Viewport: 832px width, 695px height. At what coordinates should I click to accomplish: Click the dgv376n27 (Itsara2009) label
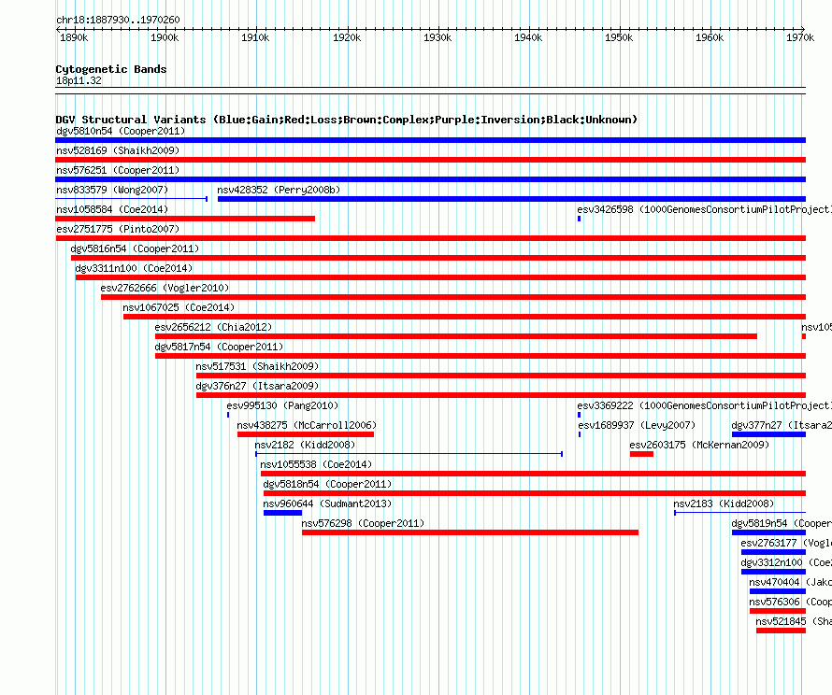click(x=257, y=386)
